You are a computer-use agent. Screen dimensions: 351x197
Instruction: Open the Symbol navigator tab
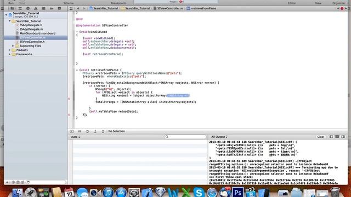(20, 9)
